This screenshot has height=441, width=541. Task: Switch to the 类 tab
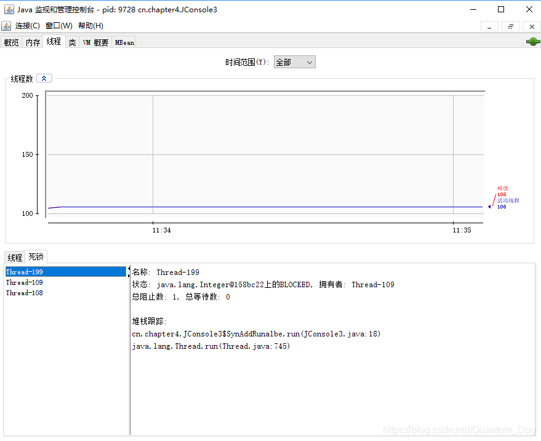pyautogui.click(x=72, y=42)
